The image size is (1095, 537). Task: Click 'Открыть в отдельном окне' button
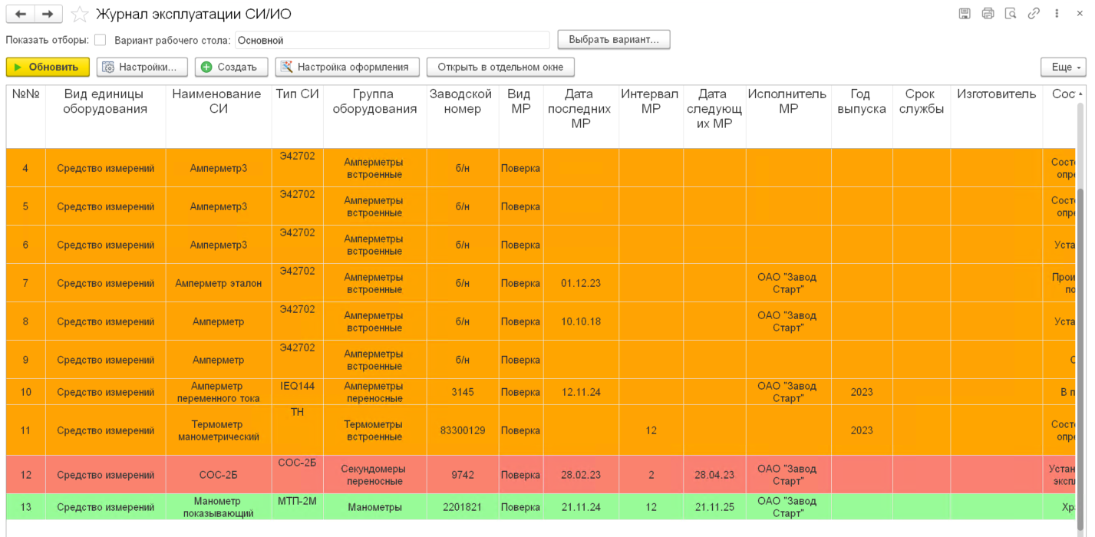pyautogui.click(x=500, y=68)
